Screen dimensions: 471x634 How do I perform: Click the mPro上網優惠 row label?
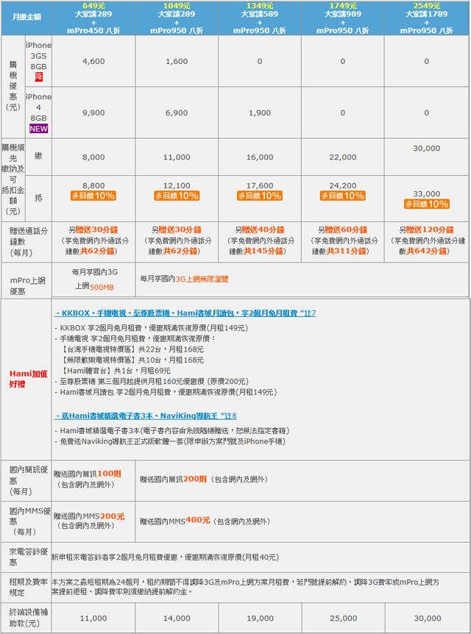27,285
